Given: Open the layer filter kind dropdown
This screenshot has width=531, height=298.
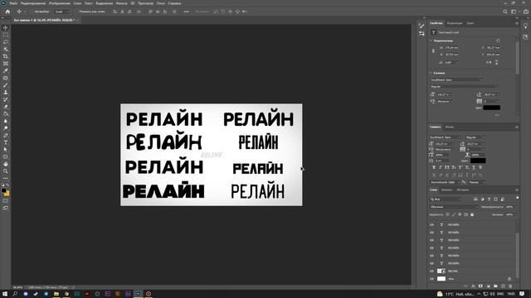Looking at the screenshot, I should tap(446, 199).
